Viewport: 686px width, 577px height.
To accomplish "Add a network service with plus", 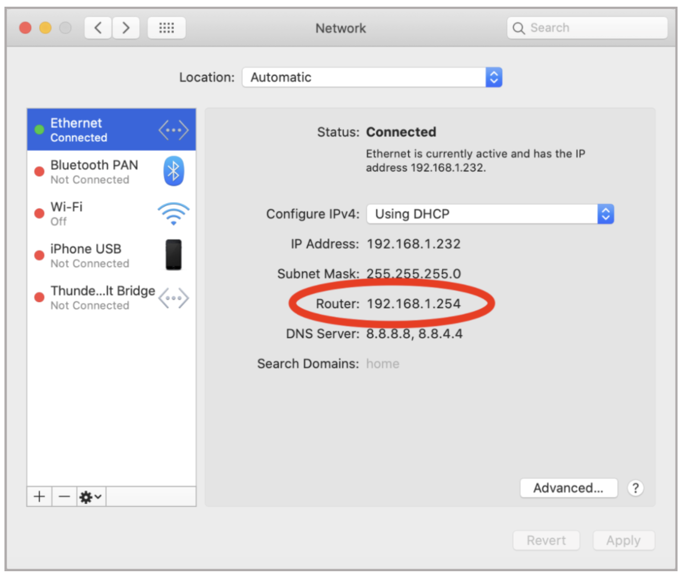I will pos(39,496).
